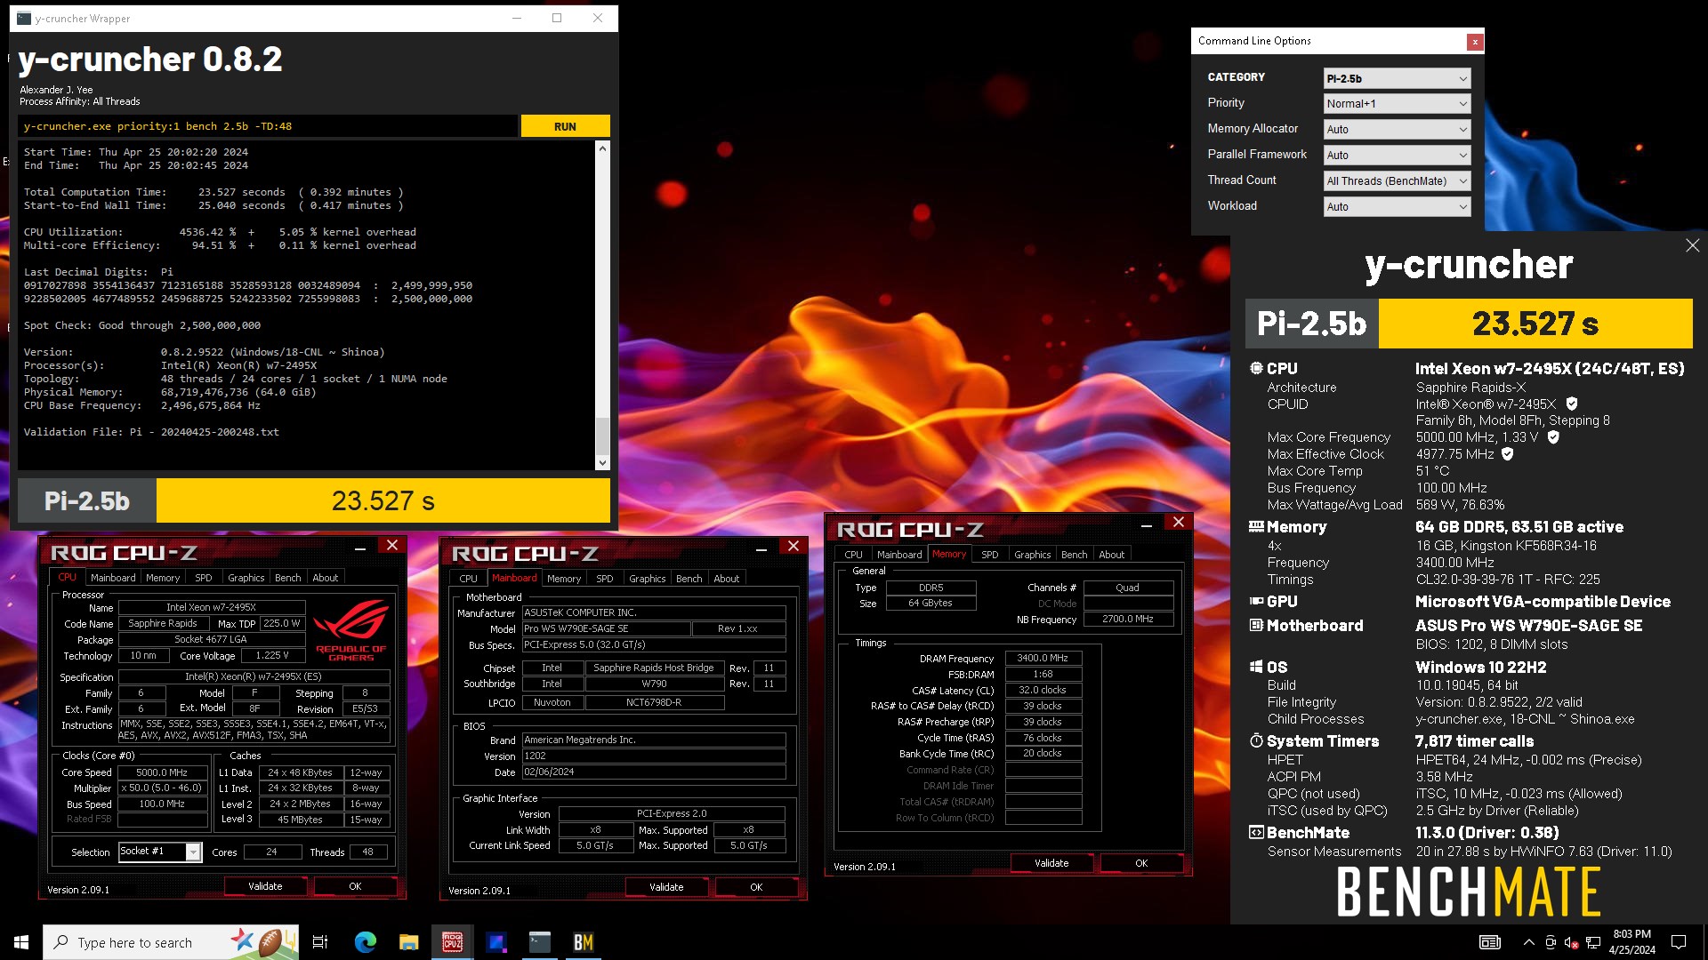Click the Memory section icon in BenchMate panel
The image size is (1708, 960).
click(x=1256, y=526)
